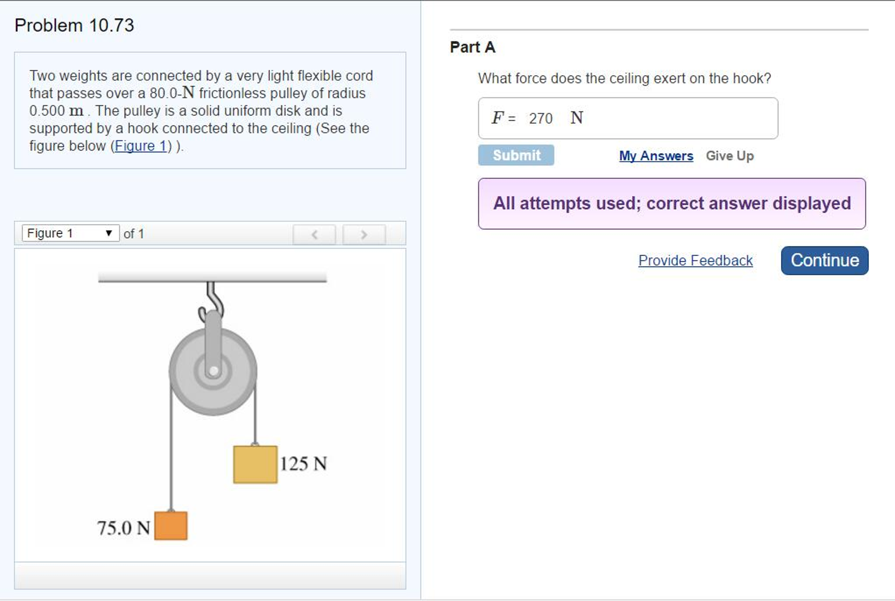Screen dimensions: 895x601
Task: Click the 125 N label text
Action: (303, 464)
